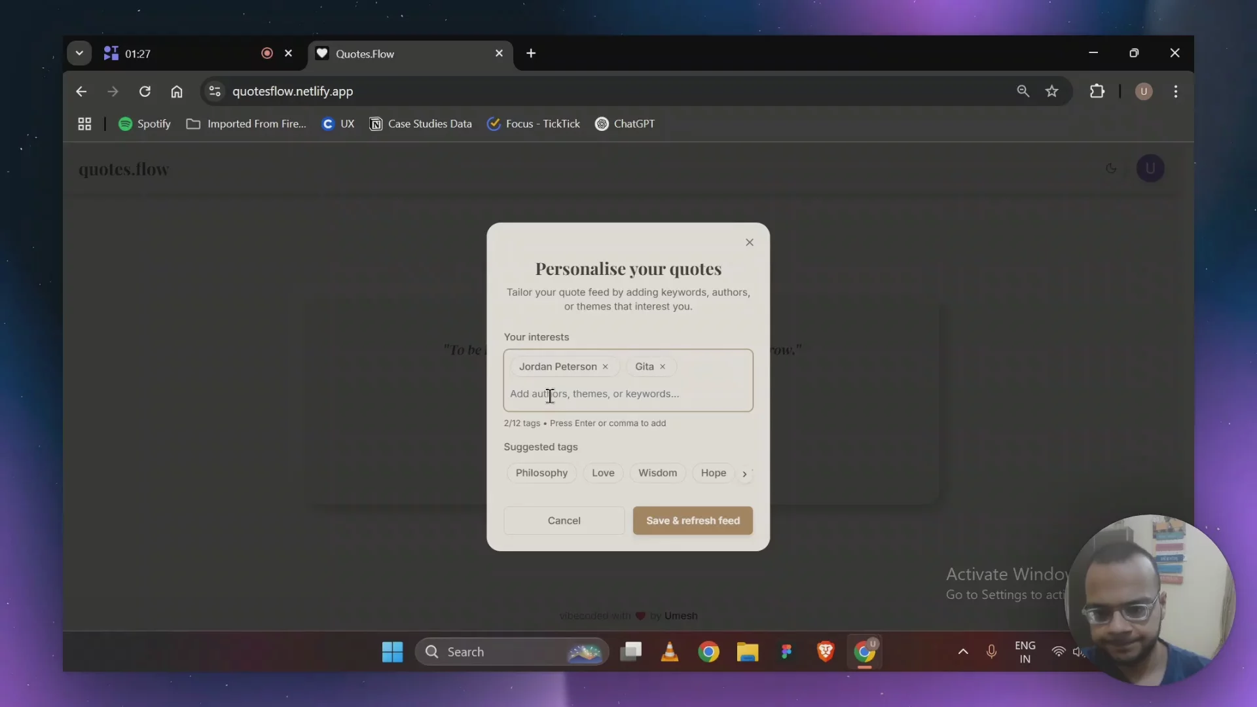Cancel the personalise dialog
1257x707 pixels.
(x=564, y=520)
